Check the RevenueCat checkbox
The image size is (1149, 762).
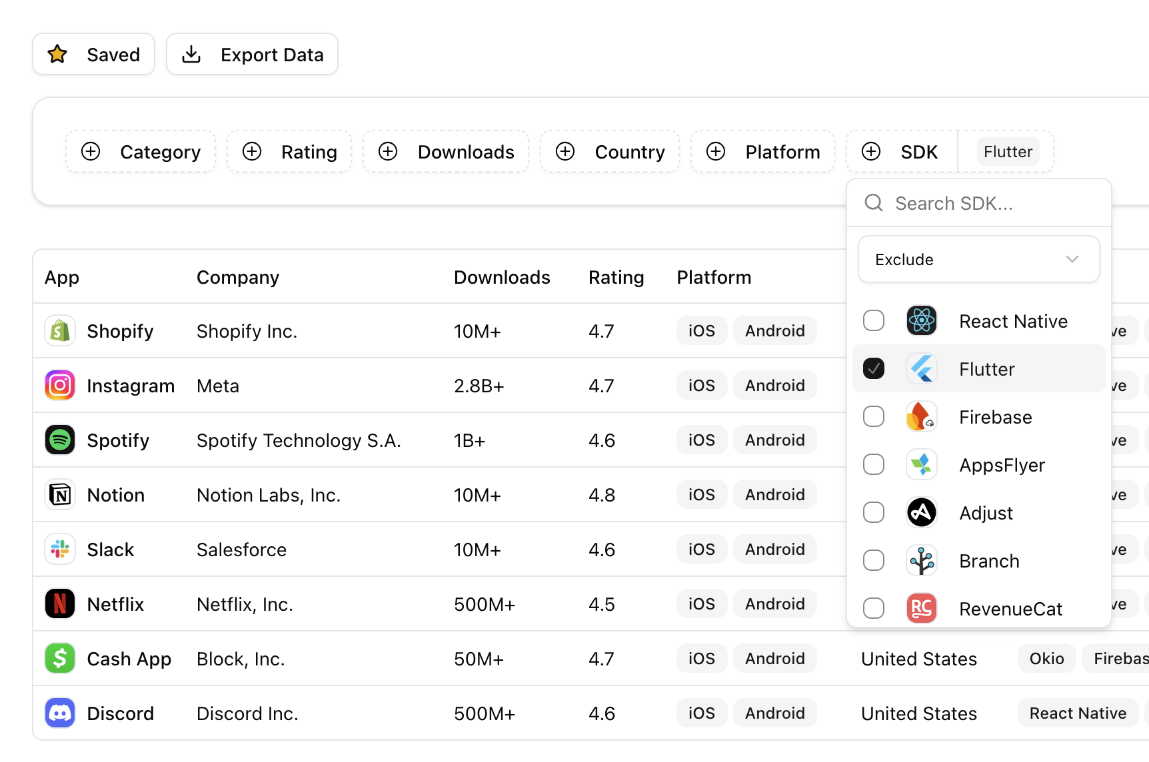pyautogui.click(x=874, y=608)
